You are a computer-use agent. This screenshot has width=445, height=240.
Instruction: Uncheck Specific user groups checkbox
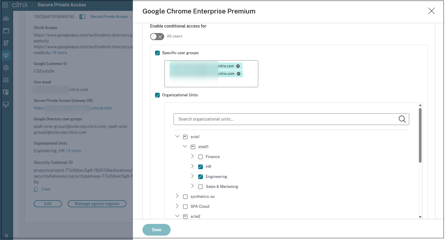click(x=157, y=53)
